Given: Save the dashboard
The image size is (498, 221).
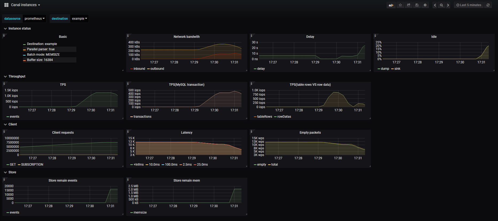Looking at the screenshot, I should [x=417, y=5].
